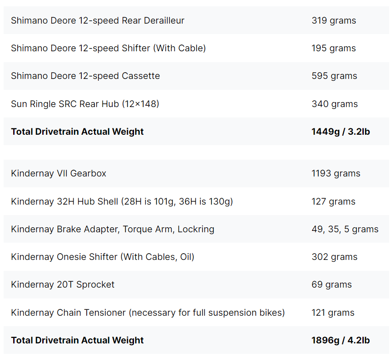Click the Sun Ringle SRC Rear Hub text
Screen dimensions: 391x357
(x=85, y=104)
